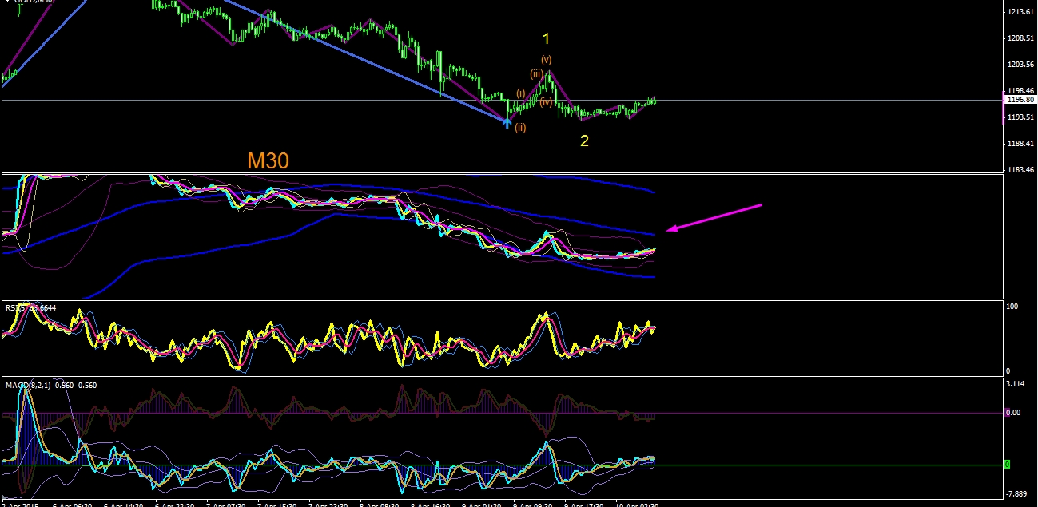
Task: Select the yellow wave label "1"
Action: point(546,38)
